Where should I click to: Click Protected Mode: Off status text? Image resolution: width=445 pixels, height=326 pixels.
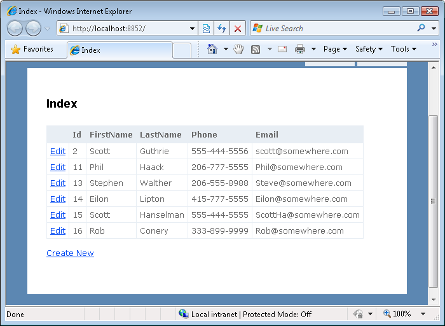(277, 315)
